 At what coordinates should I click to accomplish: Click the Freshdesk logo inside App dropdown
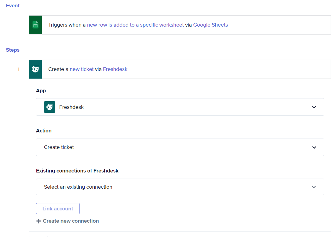pos(49,107)
